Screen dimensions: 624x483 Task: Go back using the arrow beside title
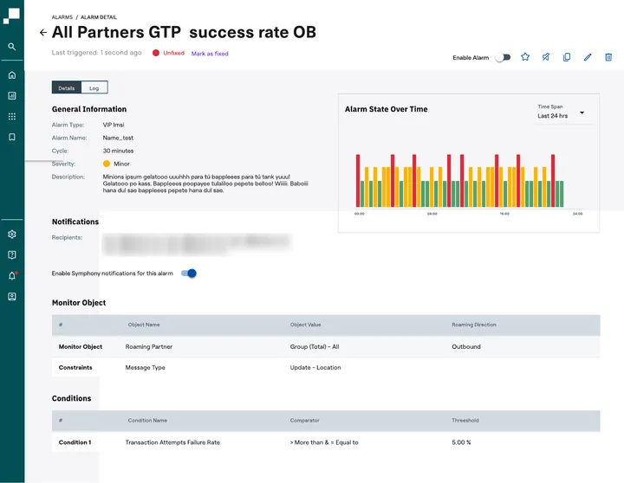point(43,33)
